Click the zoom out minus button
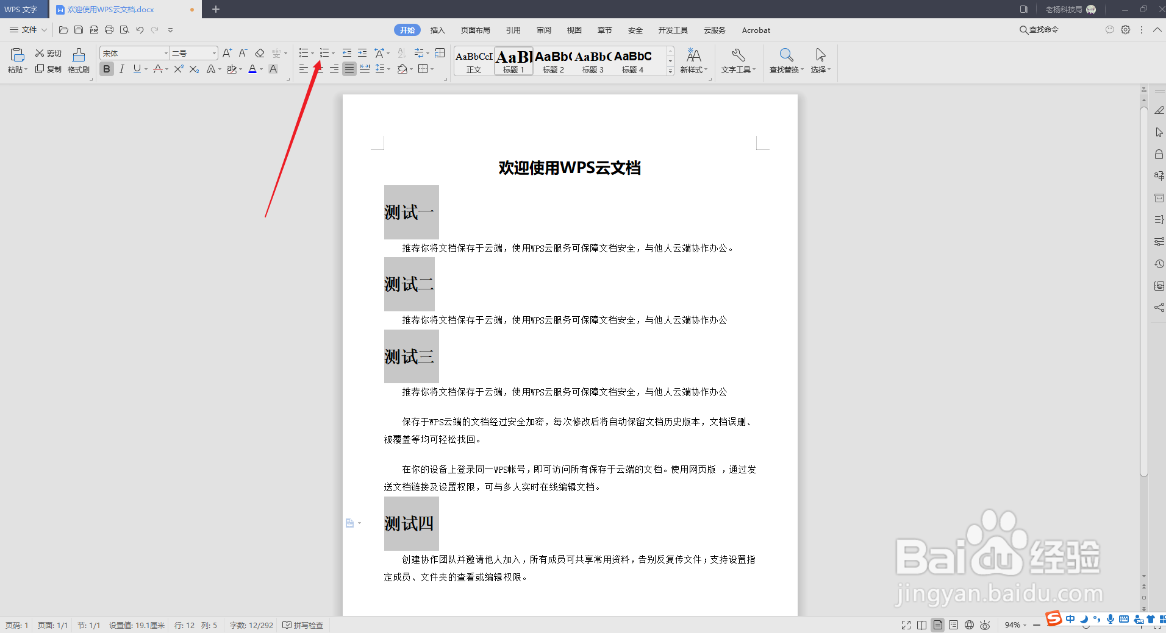The image size is (1166, 633). click(x=1036, y=625)
